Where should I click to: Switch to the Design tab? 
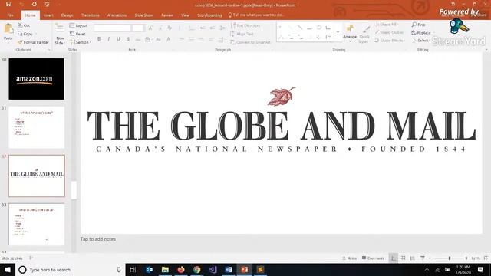[67, 15]
